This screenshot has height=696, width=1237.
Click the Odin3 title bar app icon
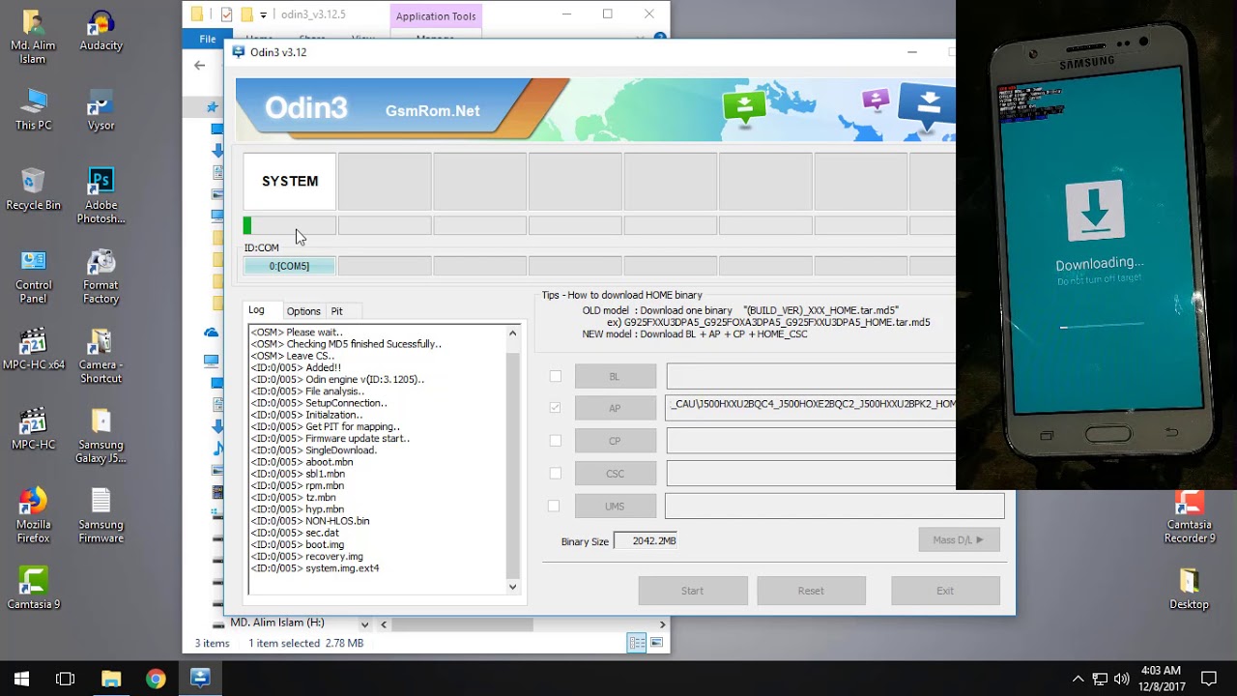[x=239, y=51]
